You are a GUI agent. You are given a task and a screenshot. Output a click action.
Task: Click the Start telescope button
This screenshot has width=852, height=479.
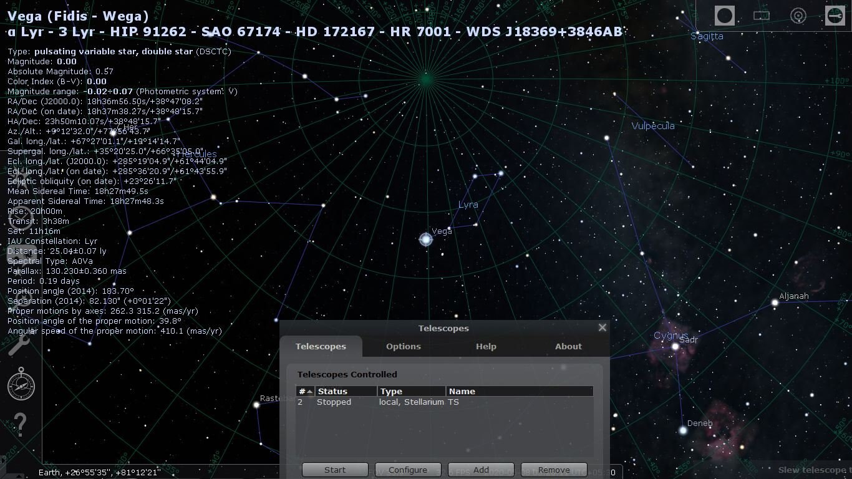335,470
